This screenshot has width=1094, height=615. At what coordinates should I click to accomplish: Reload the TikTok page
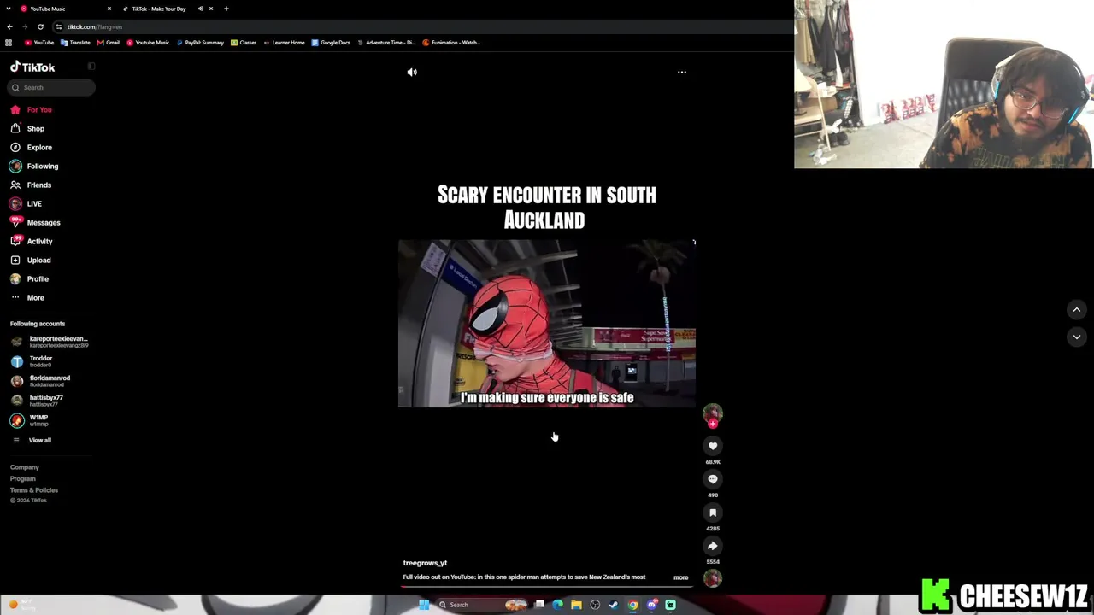40,26
